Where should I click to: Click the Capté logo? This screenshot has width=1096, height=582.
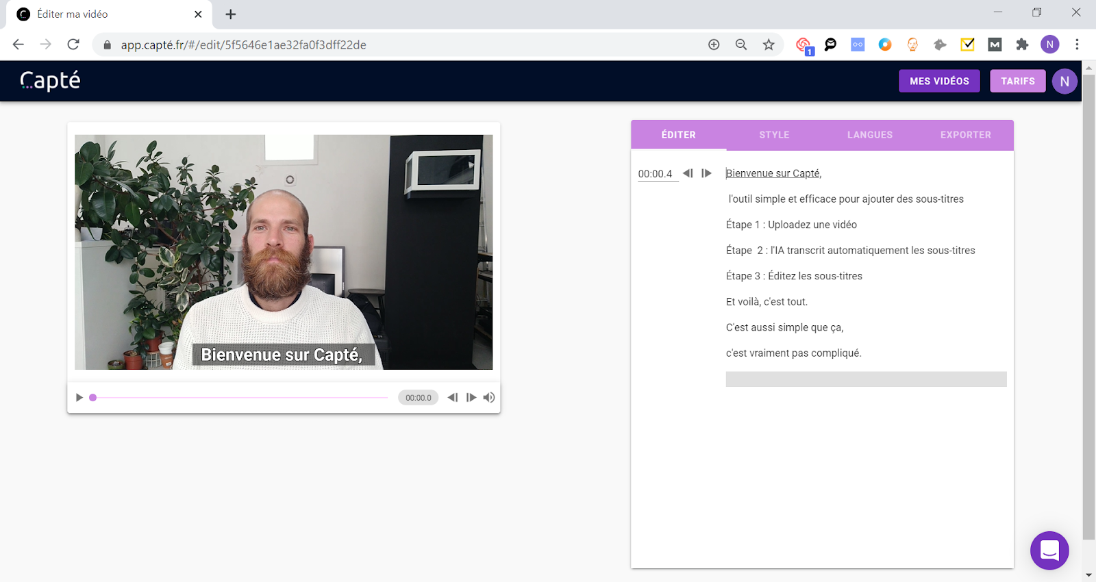50,81
